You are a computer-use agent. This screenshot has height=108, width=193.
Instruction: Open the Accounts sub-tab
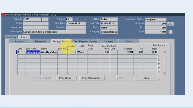(x=20, y=41)
